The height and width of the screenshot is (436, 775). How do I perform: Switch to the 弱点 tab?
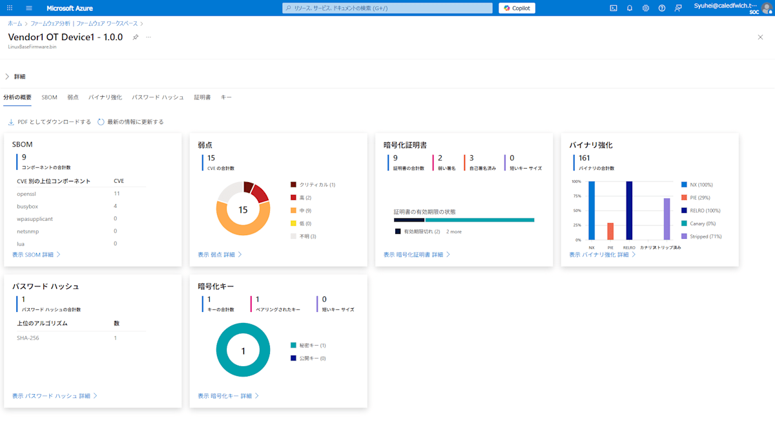73,97
